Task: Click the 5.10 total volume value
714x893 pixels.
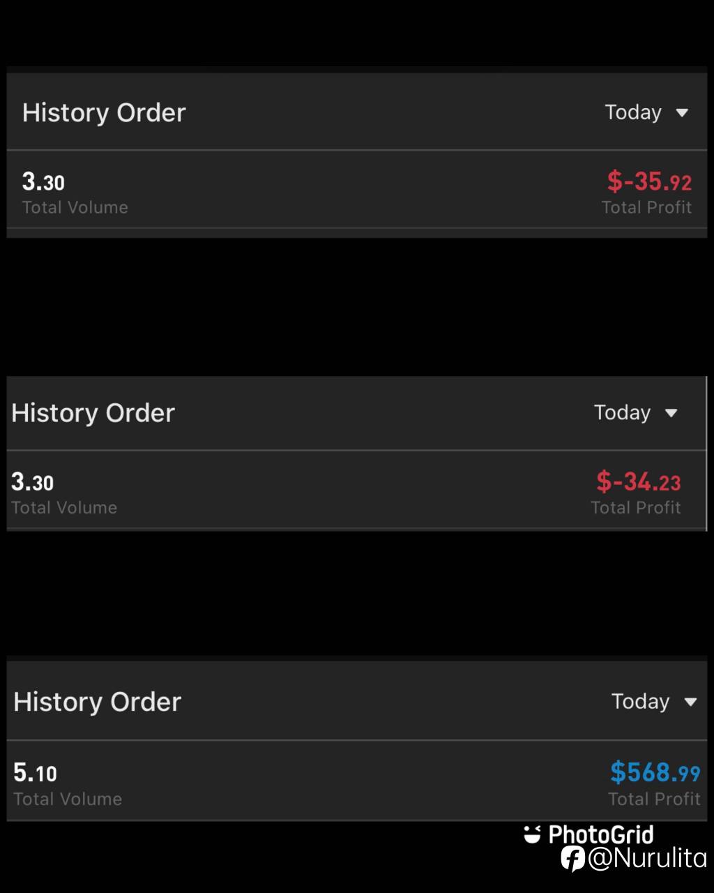Action: (35, 773)
